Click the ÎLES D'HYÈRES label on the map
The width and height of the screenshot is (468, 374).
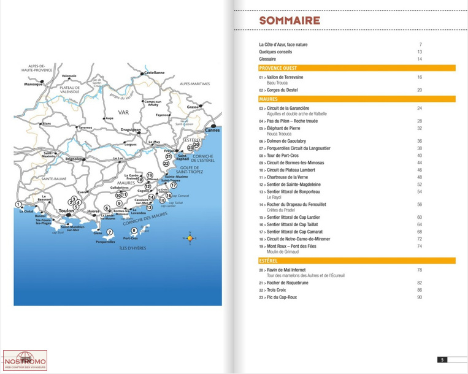(x=133, y=248)
